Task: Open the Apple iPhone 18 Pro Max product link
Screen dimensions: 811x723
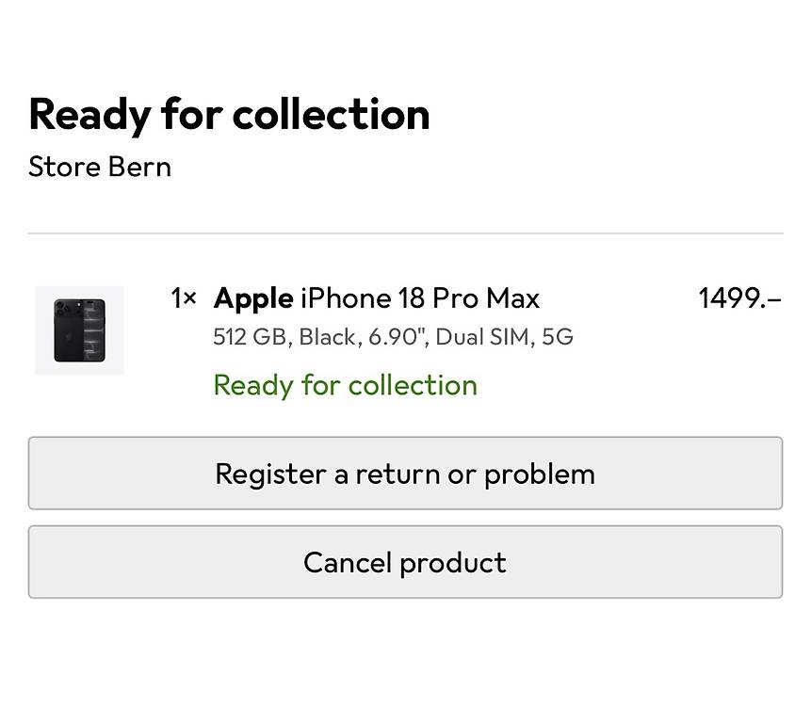Action: [x=377, y=298]
